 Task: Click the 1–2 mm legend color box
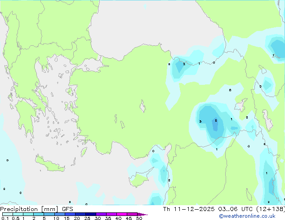coord(28,214)
